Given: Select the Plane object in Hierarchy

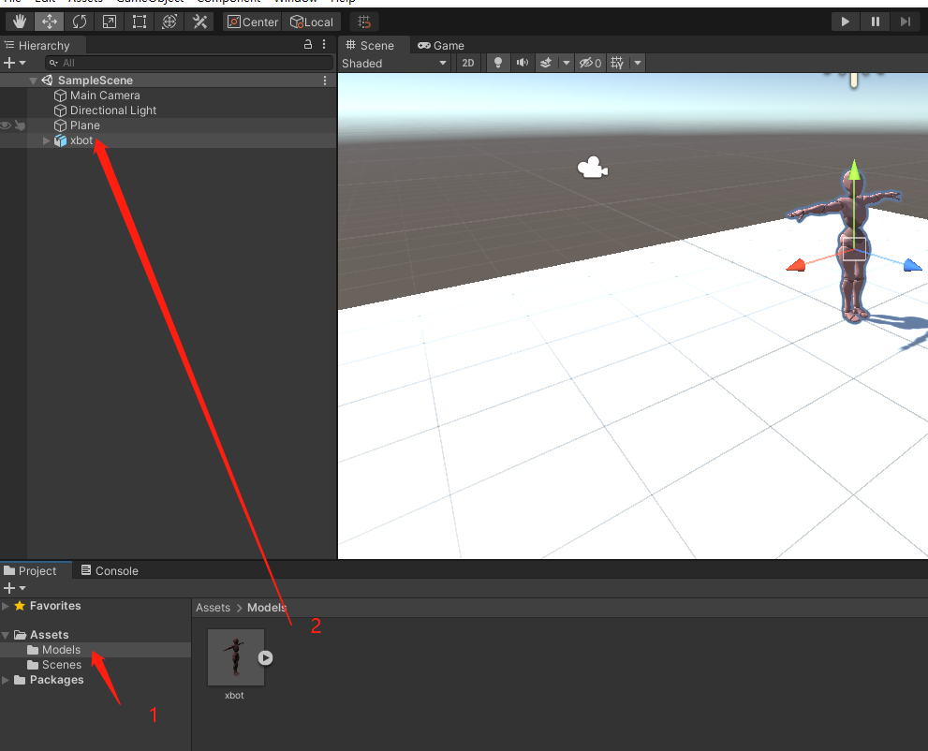Looking at the screenshot, I should point(84,125).
